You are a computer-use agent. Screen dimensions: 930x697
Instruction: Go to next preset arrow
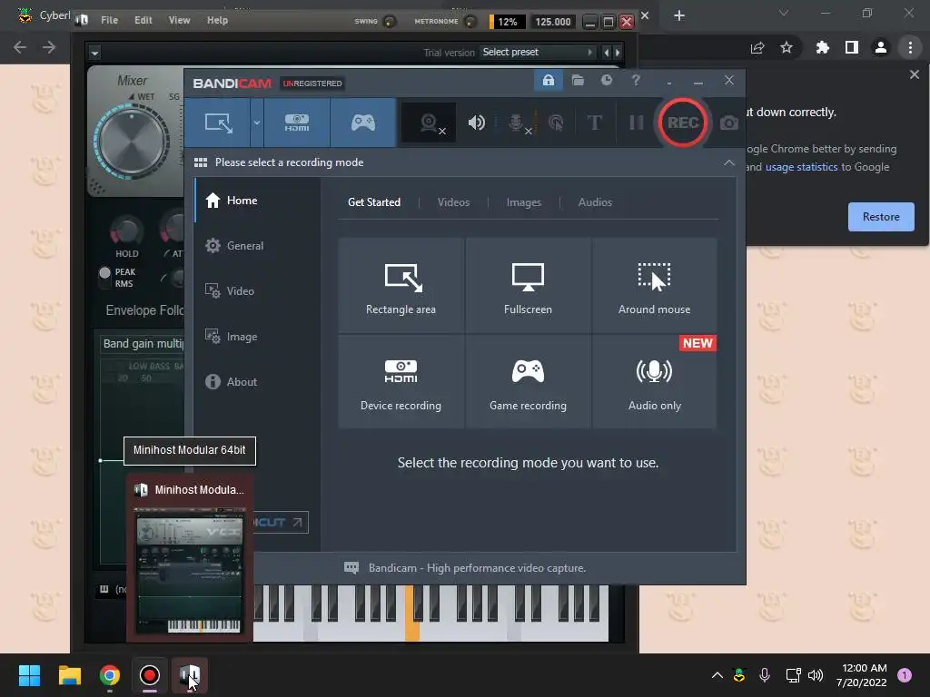[x=617, y=52]
